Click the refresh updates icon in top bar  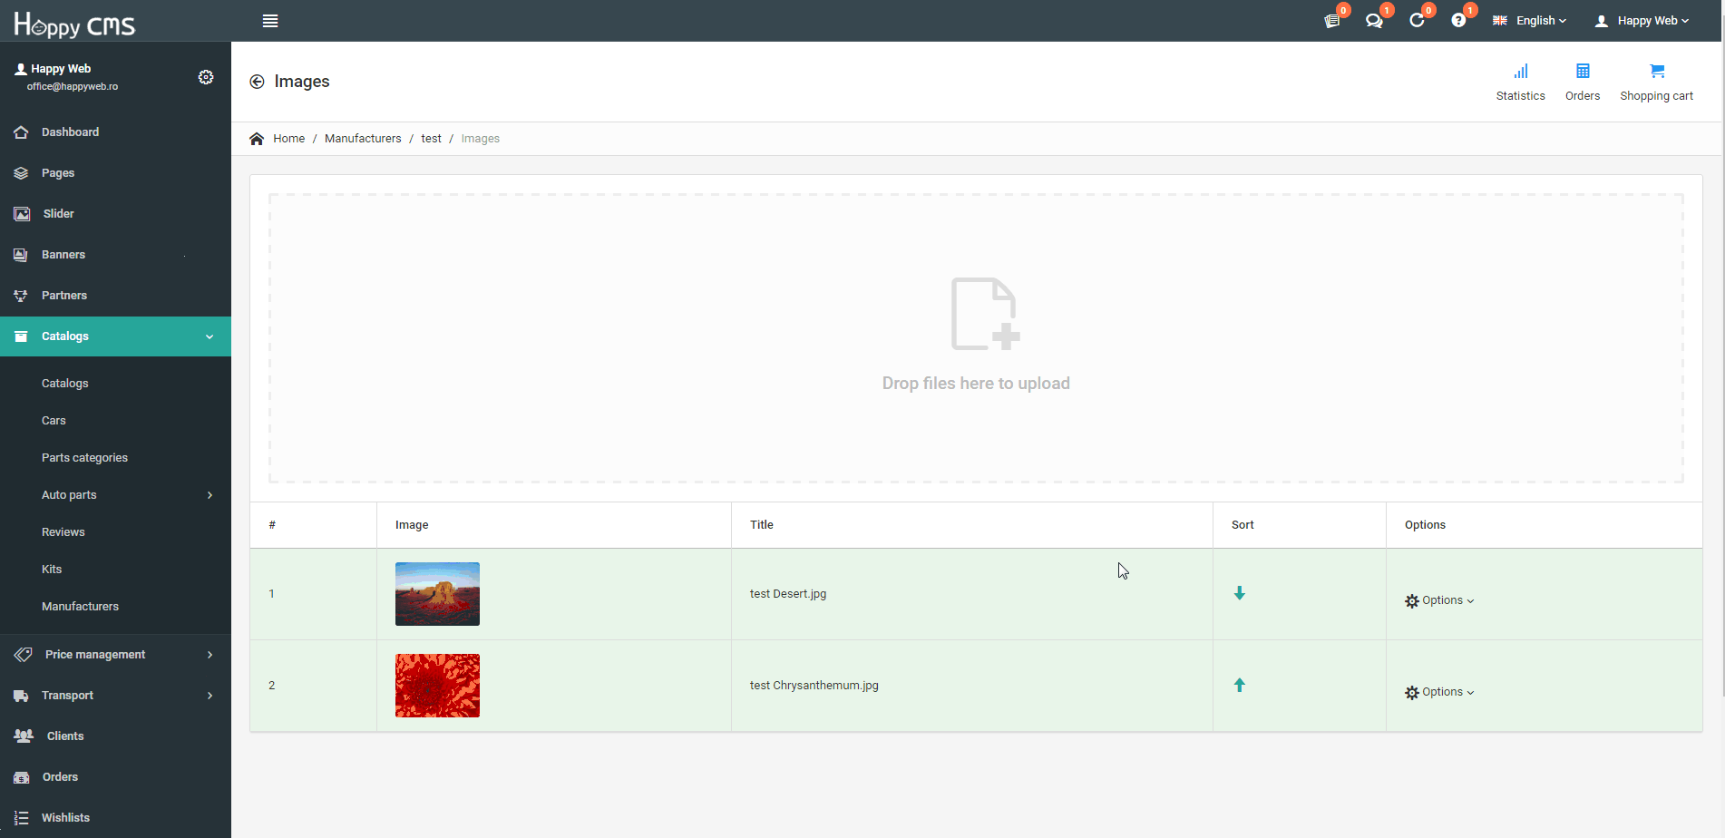coord(1417,21)
